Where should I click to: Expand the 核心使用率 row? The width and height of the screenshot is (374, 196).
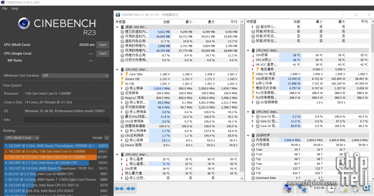pyautogui.click(x=121, y=112)
